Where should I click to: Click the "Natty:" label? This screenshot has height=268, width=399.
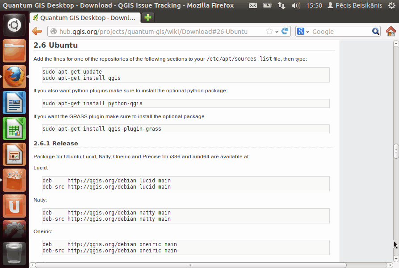tap(40, 200)
